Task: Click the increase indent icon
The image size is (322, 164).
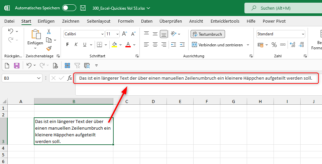Action: click(x=182, y=44)
